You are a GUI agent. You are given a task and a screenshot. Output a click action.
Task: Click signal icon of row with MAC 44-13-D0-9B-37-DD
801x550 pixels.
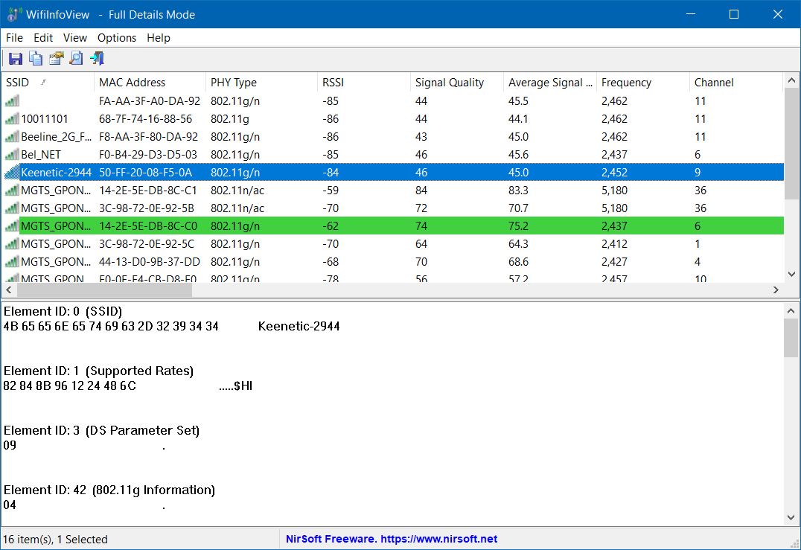(12, 262)
